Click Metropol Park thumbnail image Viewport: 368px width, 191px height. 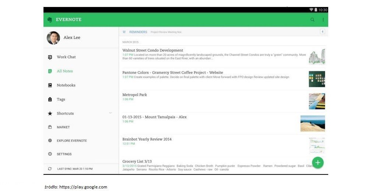click(x=317, y=101)
